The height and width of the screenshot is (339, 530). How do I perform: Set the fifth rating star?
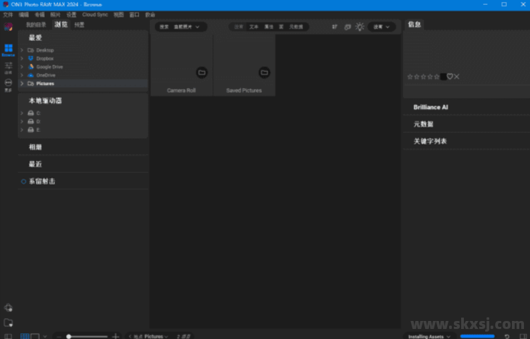point(437,76)
